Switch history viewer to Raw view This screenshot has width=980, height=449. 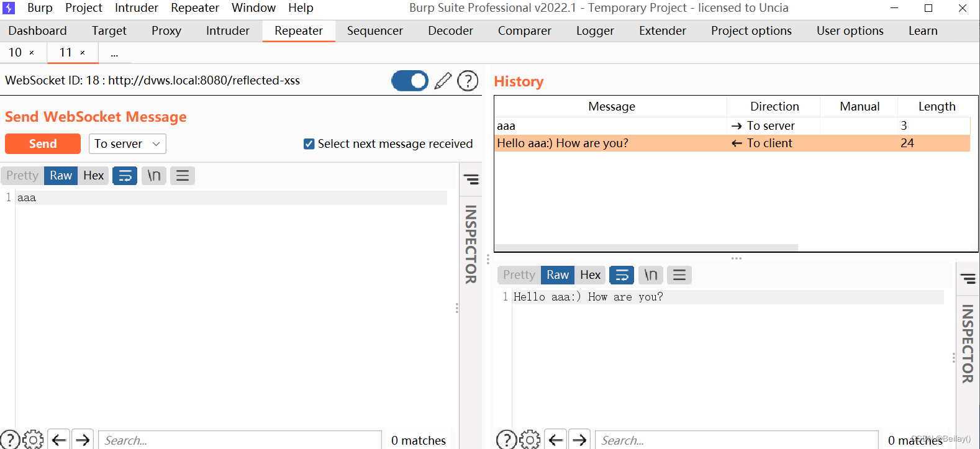(558, 275)
